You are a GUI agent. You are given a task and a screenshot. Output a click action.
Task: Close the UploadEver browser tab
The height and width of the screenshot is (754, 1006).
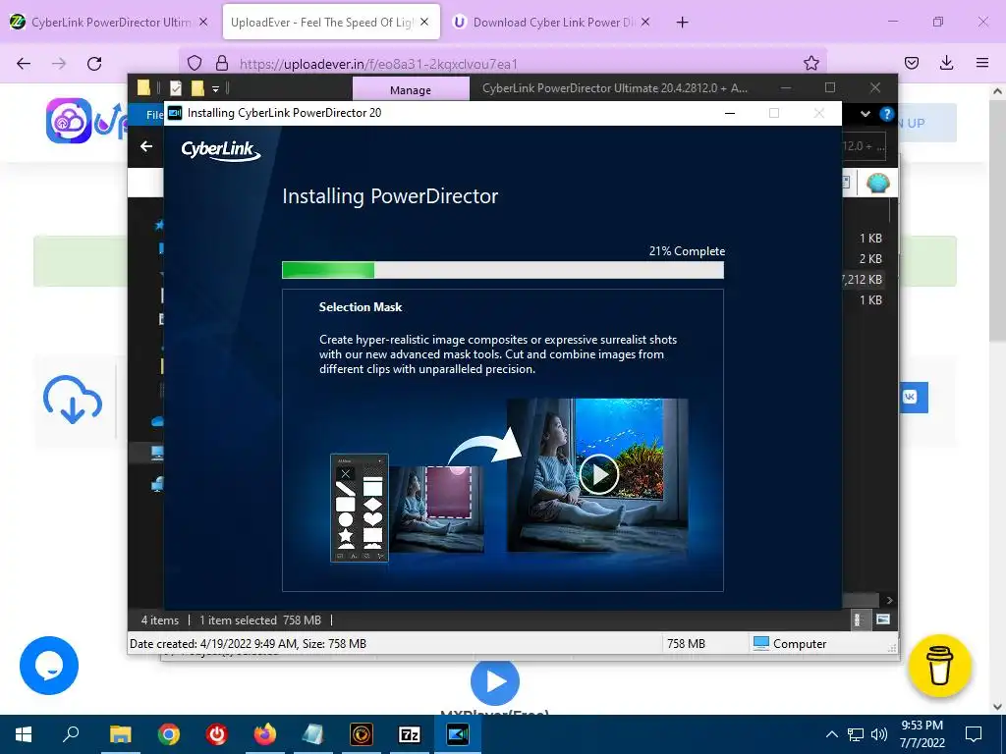point(424,22)
